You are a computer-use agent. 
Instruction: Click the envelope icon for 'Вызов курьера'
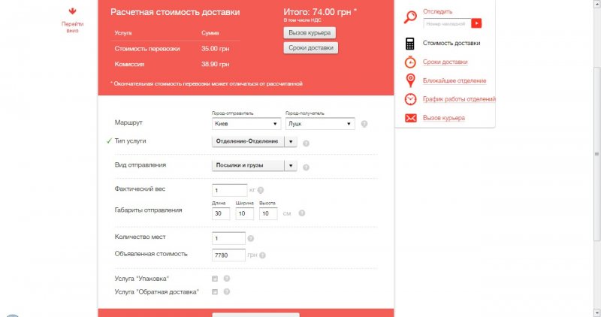tap(410, 118)
